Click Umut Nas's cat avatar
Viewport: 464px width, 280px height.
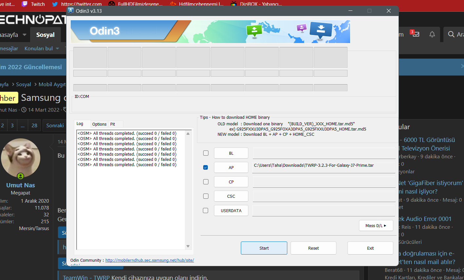[x=21, y=158]
